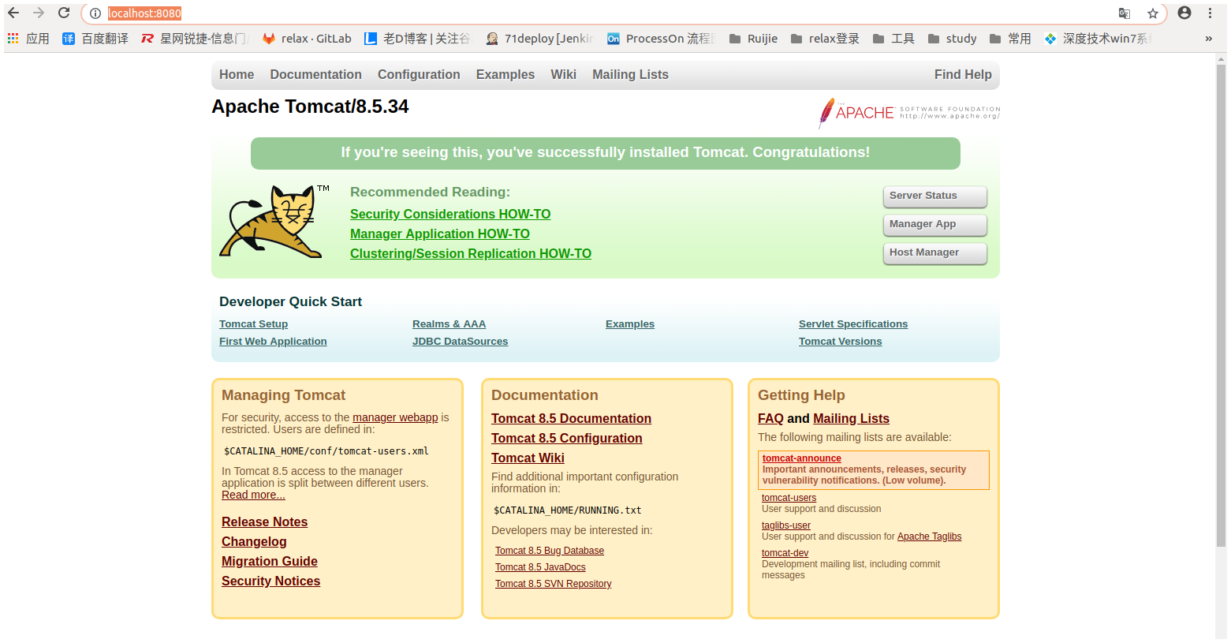Click the Server Status button
This screenshot has height=643, width=1231.
[934, 196]
